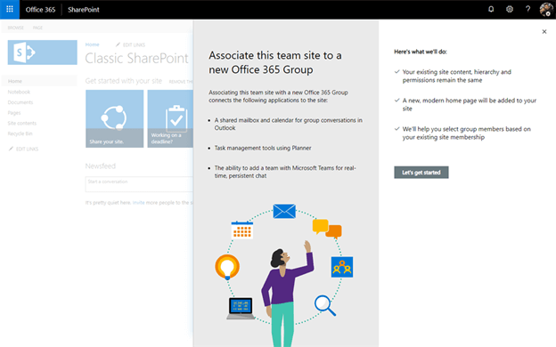The height and width of the screenshot is (347, 556).
Task: Click the top EDIT LINKS pencil link
Action: click(x=130, y=44)
